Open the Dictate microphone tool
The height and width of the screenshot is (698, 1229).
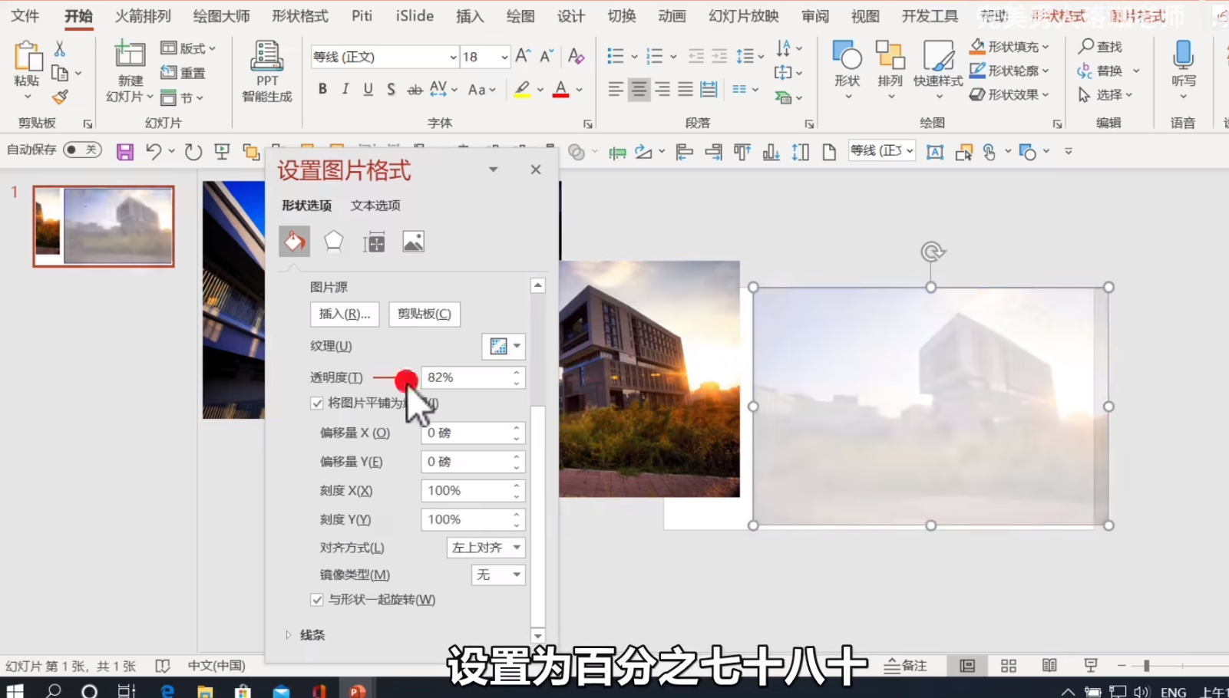tap(1183, 70)
